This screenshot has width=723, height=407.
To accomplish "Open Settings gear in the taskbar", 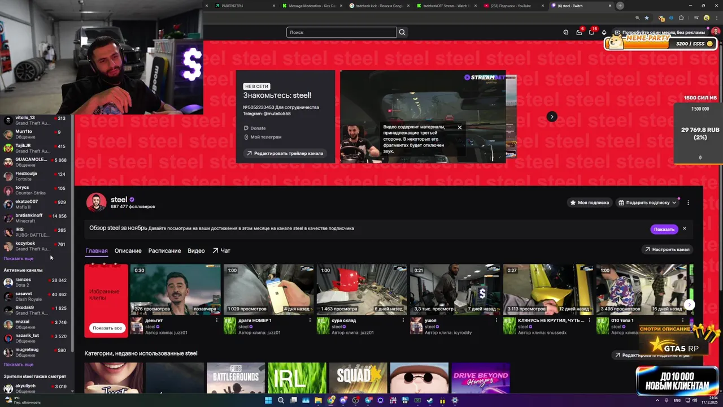I will [x=455, y=400].
